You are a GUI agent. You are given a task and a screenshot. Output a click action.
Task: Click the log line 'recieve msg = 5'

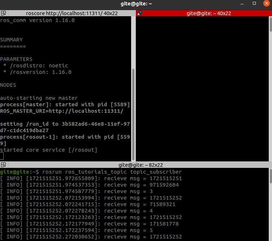click(x=76, y=230)
